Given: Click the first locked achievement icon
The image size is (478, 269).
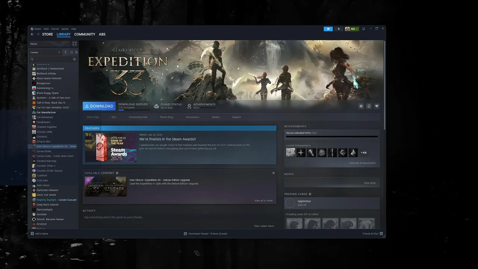Looking at the screenshot, I should click(x=291, y=152).
